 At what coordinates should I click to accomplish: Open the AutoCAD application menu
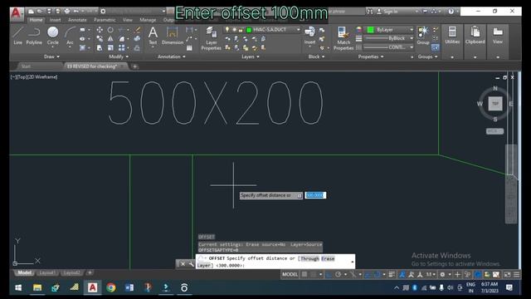coord(16,13)
